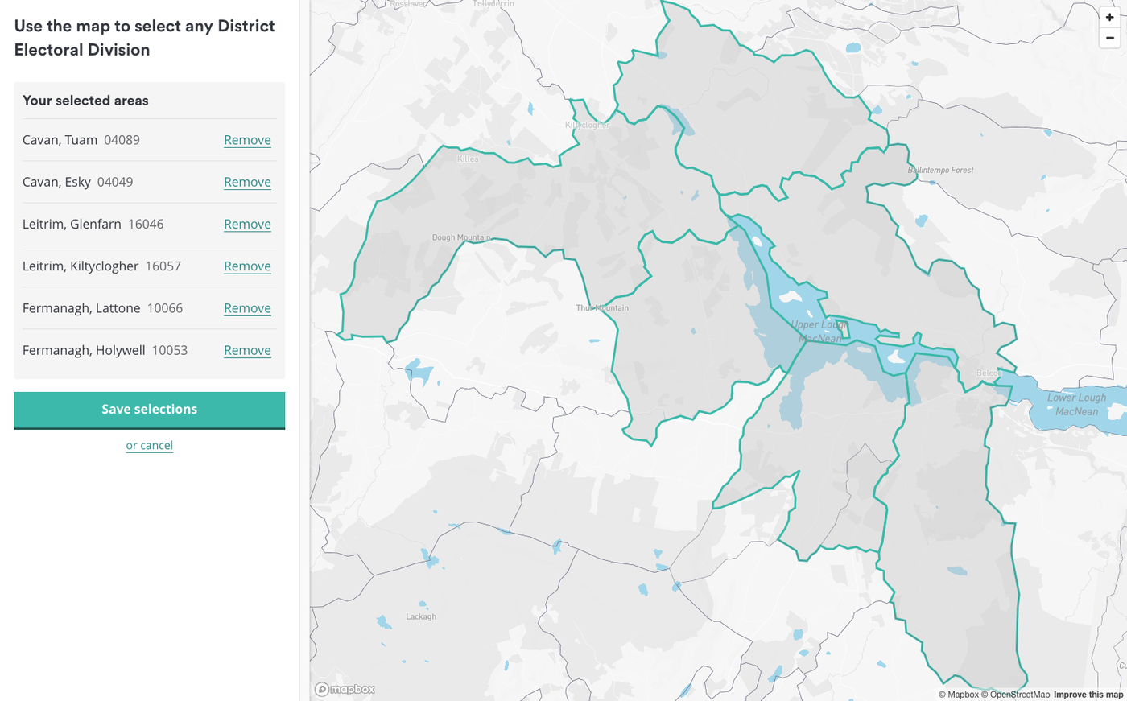Select the 'Fermanagh, Lattone 10066' row text
Viewport: 1127px width, 701px height.
103,308
